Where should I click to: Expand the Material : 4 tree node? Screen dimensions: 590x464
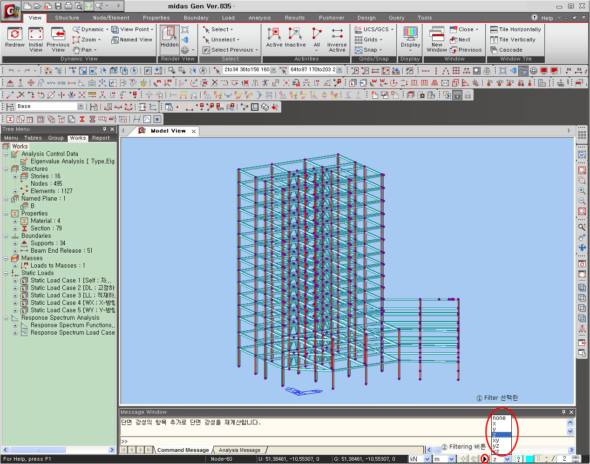pos(15,221)
